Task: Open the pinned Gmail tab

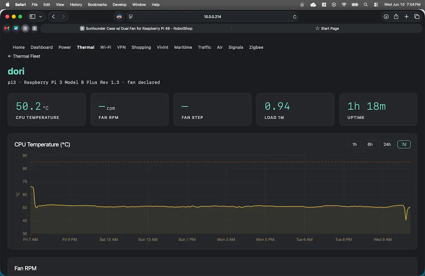Action: pyautogui.click(x=7, y=29)
